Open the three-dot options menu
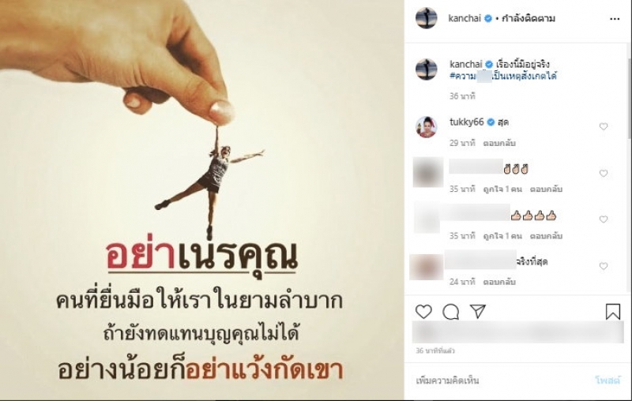Image resolution: width=632 pixels, height=401 pixels. pos(615,19)
